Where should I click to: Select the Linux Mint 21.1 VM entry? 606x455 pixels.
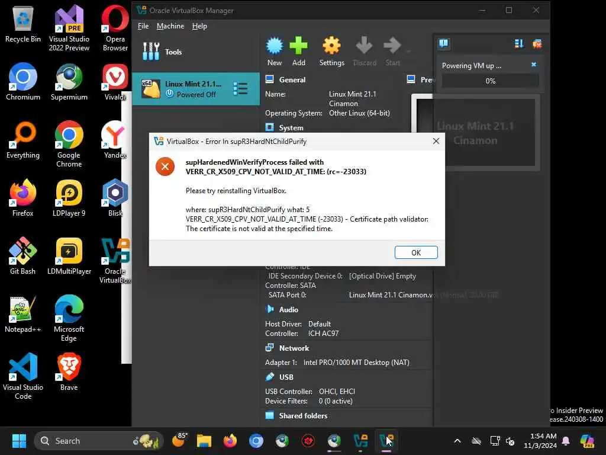pos(195,89)
